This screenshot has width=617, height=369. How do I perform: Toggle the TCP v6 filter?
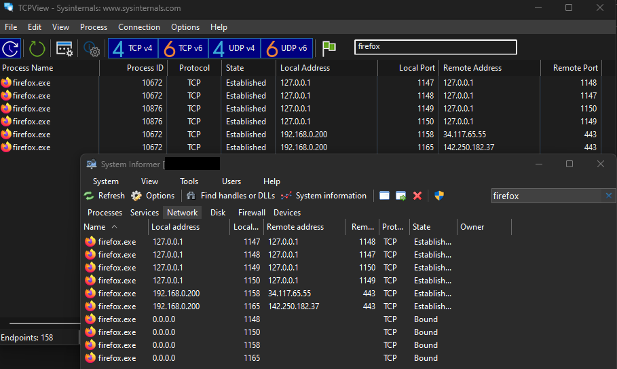tap(184, 48)
